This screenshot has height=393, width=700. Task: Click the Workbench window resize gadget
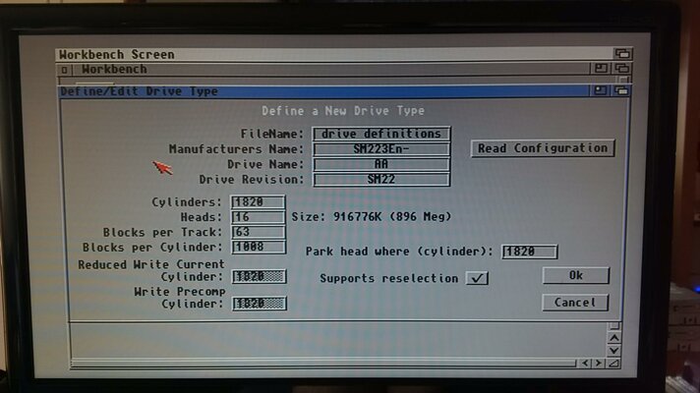(616, 364)
